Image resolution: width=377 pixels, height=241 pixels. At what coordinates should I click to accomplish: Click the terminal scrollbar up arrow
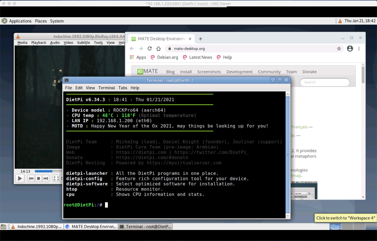288,94
